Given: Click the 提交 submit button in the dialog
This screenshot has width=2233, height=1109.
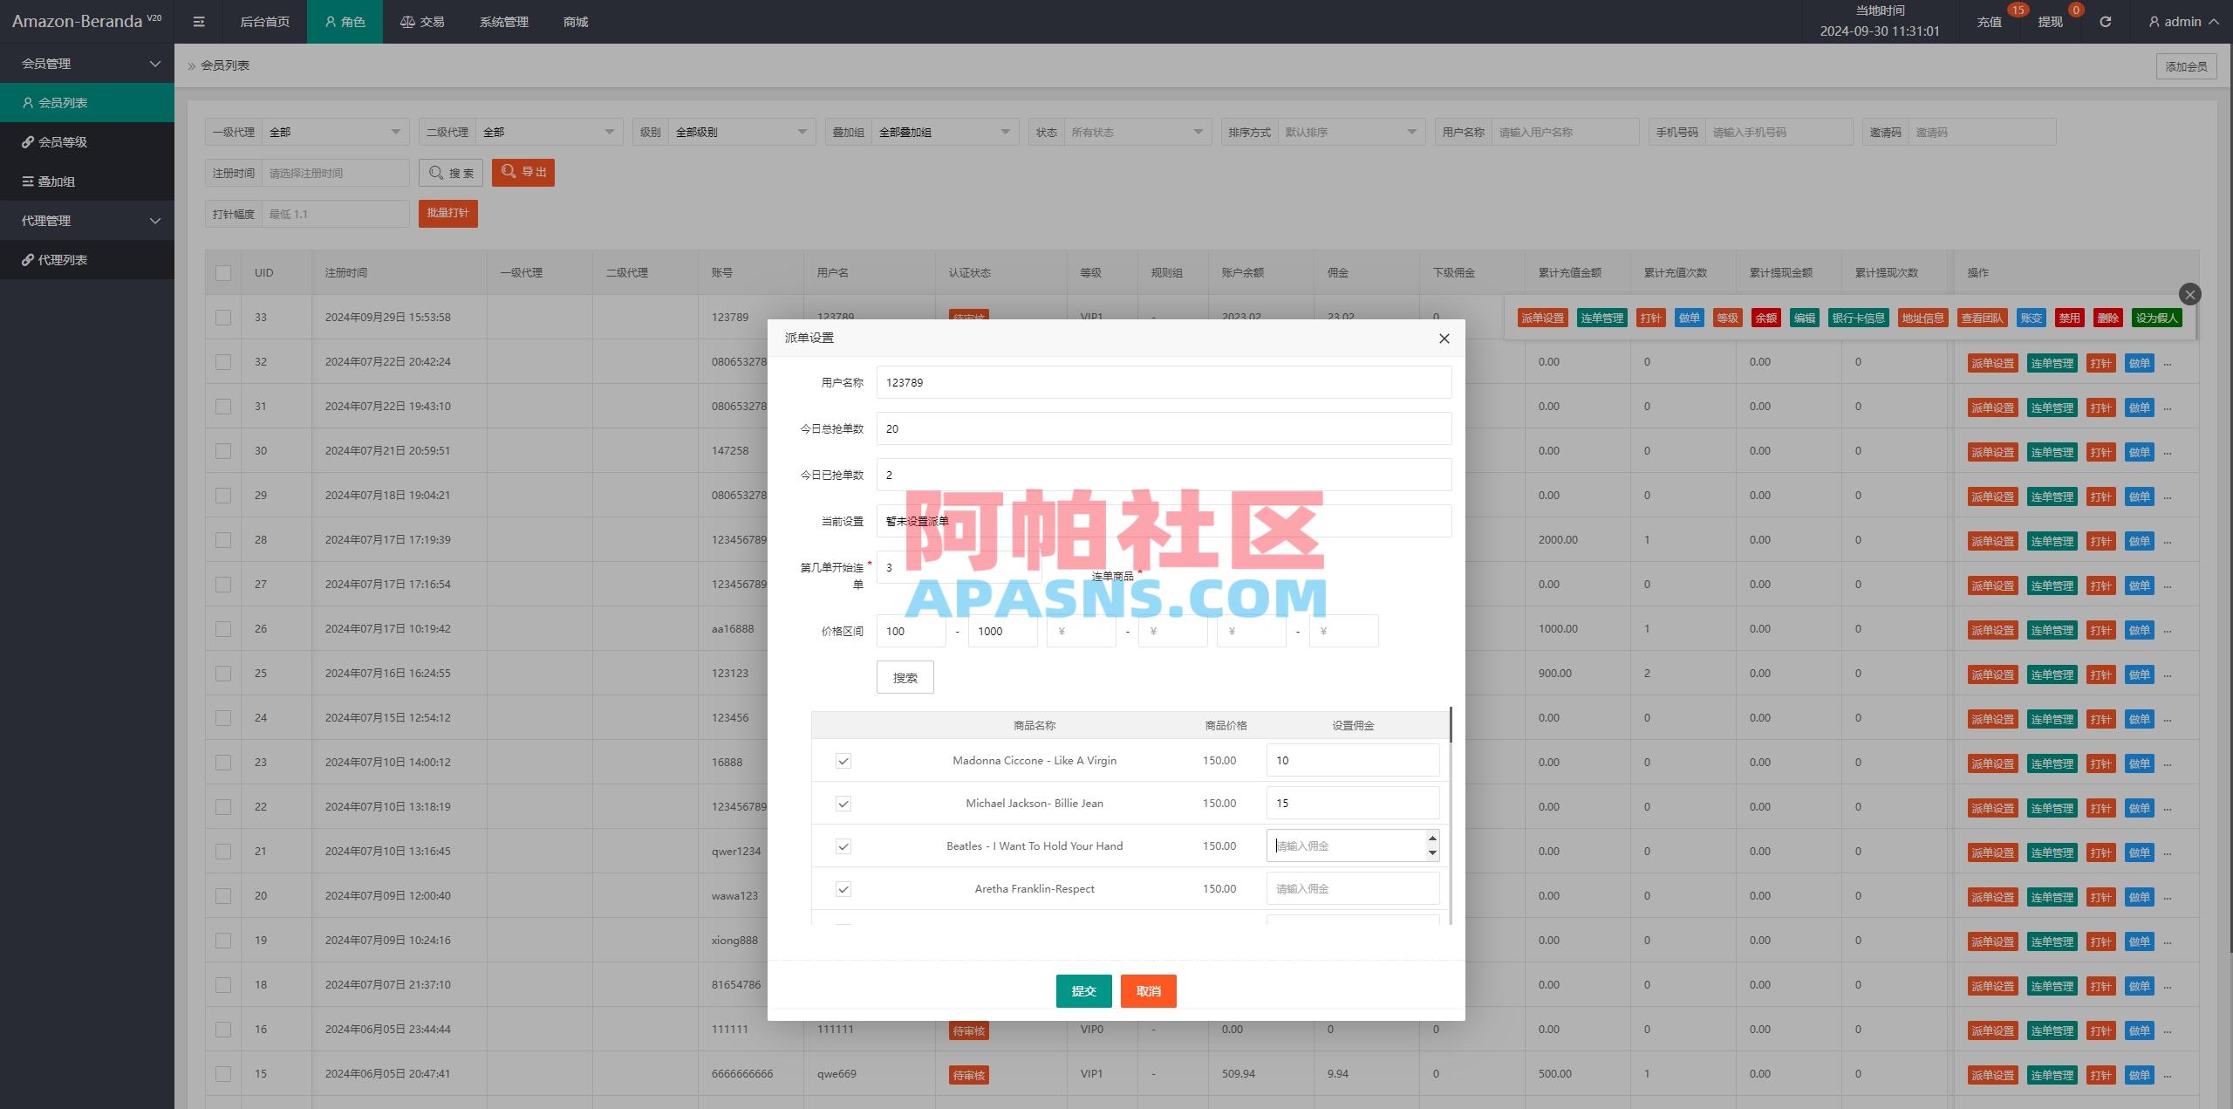Looking at the screenshot, I should coord(1083,991).
